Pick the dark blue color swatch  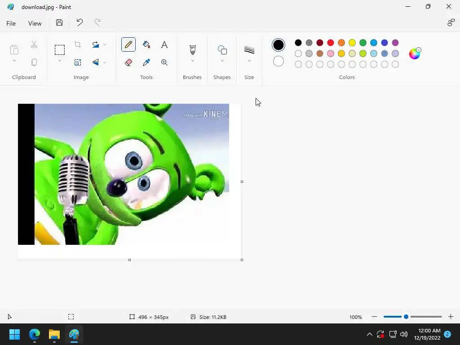385,43
